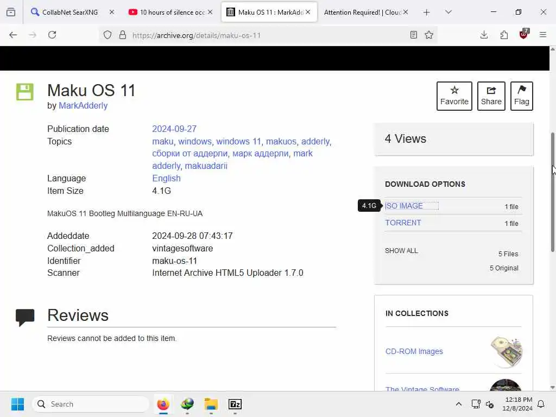Reload the archive.org page
The width and height of the screenshot is (556, 417).
tap(52, 35)
